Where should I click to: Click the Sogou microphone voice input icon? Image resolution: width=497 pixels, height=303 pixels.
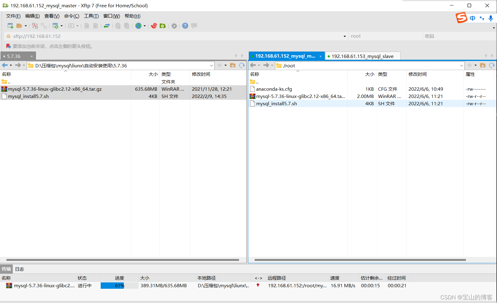491,18
